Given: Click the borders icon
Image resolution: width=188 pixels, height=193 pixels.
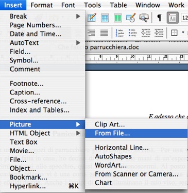Looking at the screenshot, I should [x=174, y=33].
